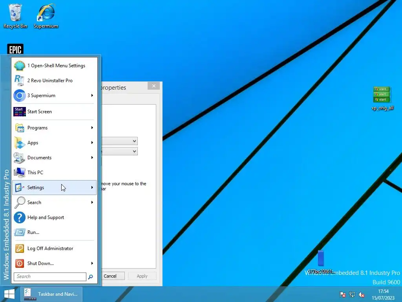Click 'Shut Down...' label

[x=40, y=263]
